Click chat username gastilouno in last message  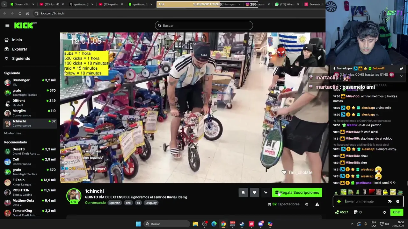pos(364,183)
